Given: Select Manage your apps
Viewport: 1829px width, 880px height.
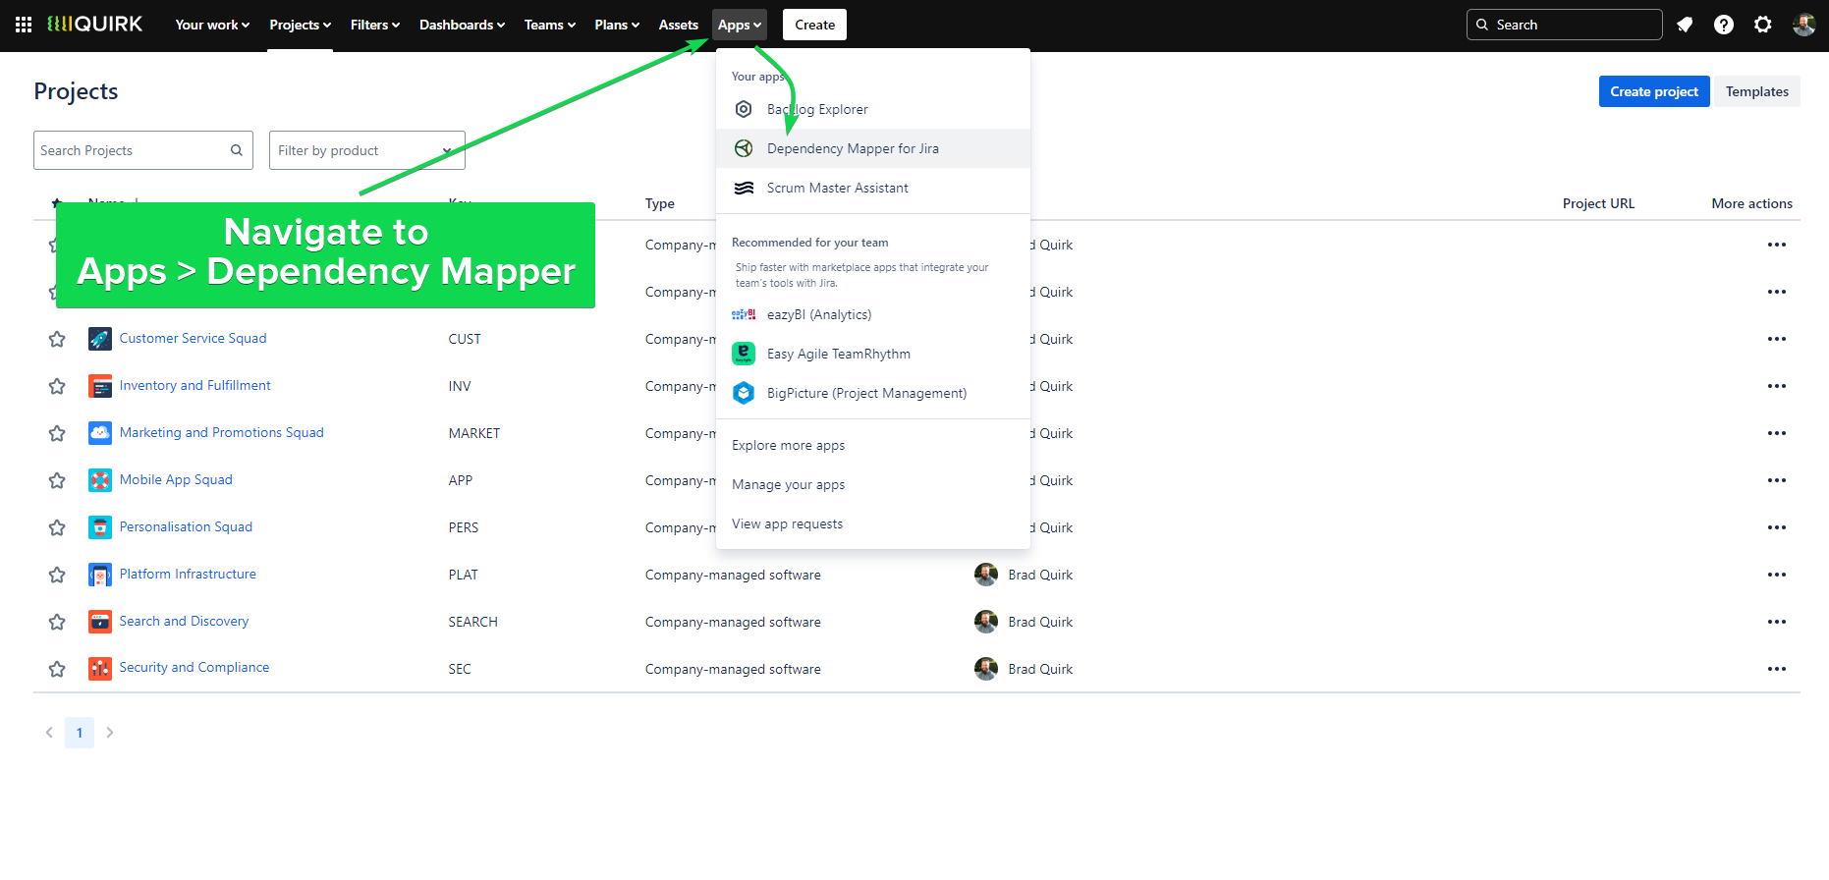Looking at the screenshot, I should click(x=873, y=484).
